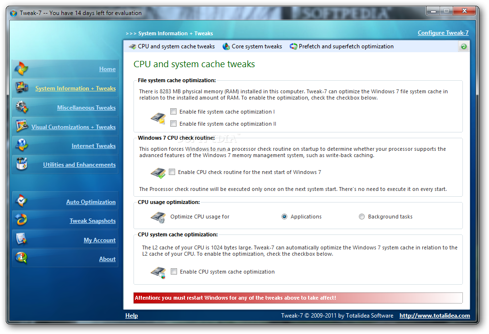Screen dimensions: 489x334
Task: Click the CPU system cache optimization group title
Action: click(x=178, y=234)
